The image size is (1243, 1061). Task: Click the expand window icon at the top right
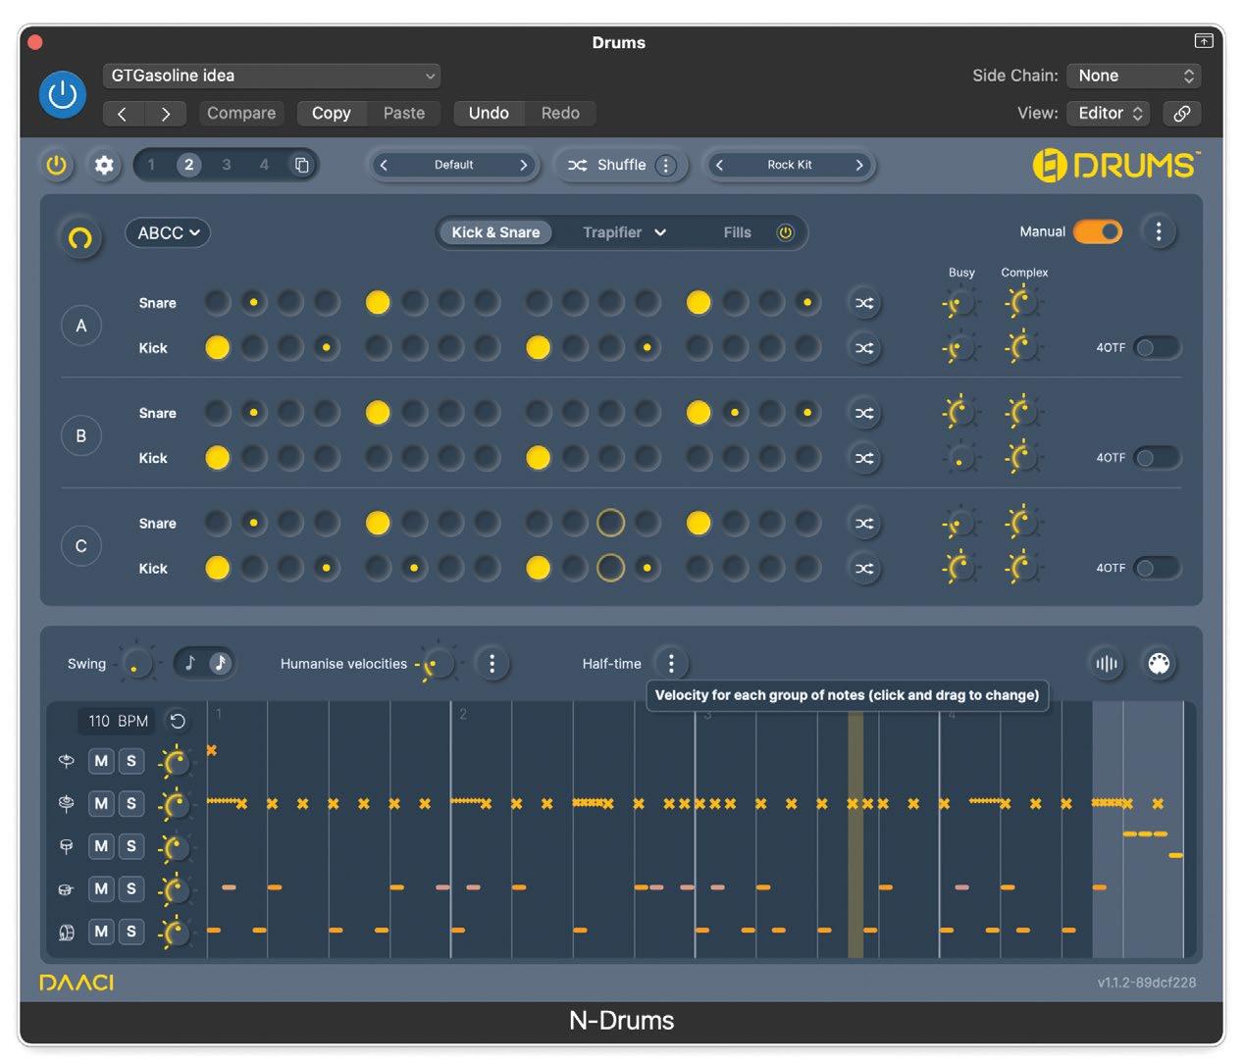1204,40
